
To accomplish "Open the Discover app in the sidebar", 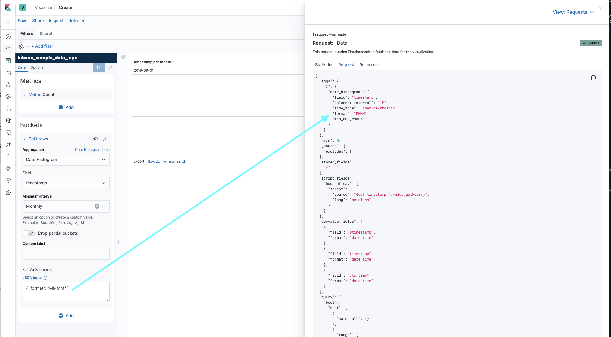I will [x=8, y=37].
